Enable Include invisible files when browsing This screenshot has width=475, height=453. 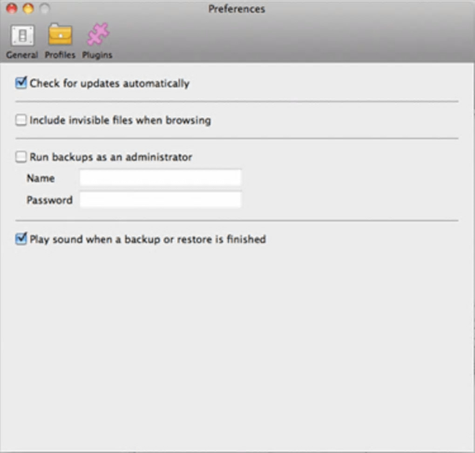point(21,120)
